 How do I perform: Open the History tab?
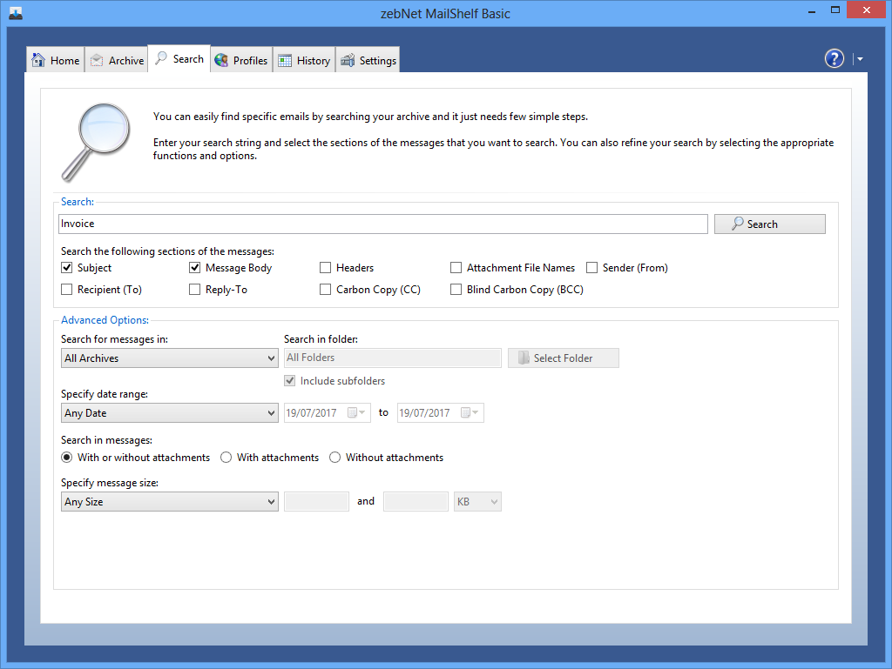(x=304, y=60)
